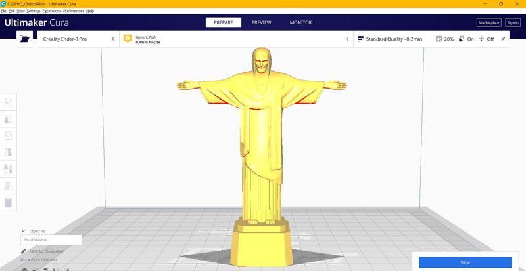The image size is (526, 271).
Task: Click the Cura app icon in title bar
Action: 3,4
